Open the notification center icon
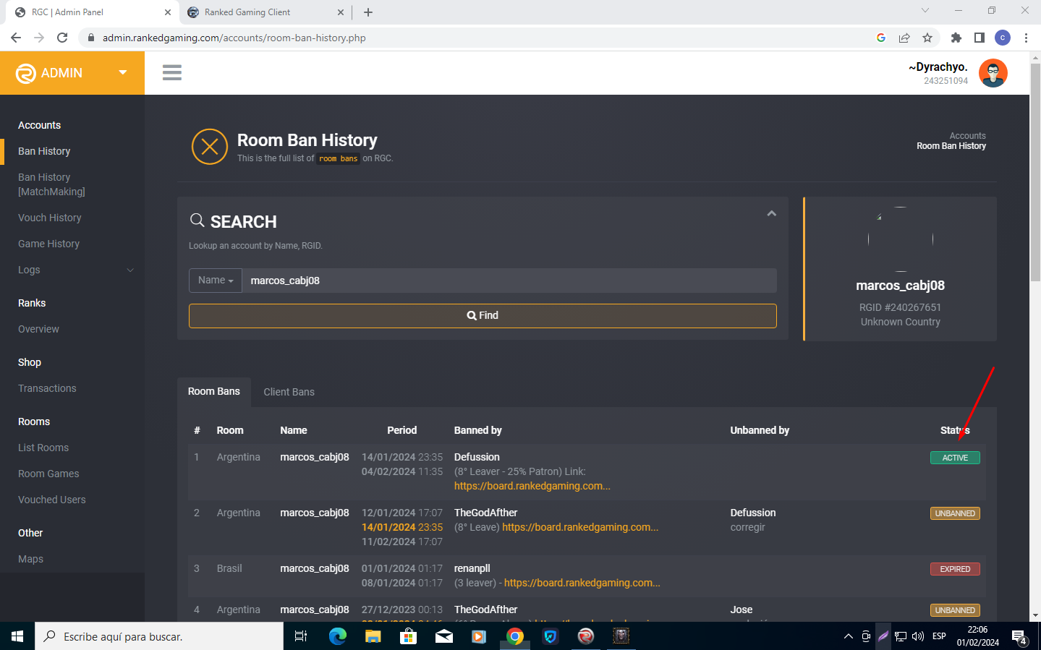The height and width of the screenshot is (650, 1041). click(x=1019, y=637)
